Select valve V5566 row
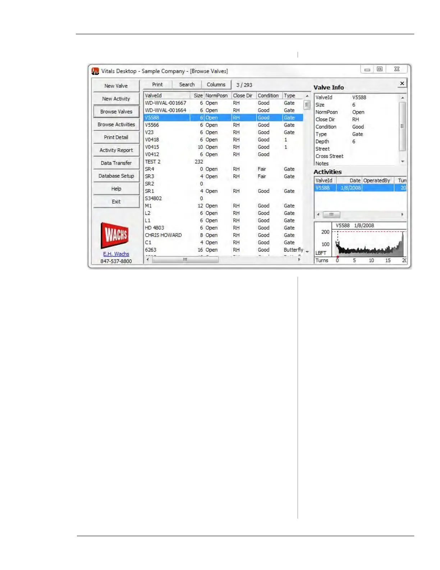Image resolution: width=440 pixels, height=570 pixels. click(224, 125)
